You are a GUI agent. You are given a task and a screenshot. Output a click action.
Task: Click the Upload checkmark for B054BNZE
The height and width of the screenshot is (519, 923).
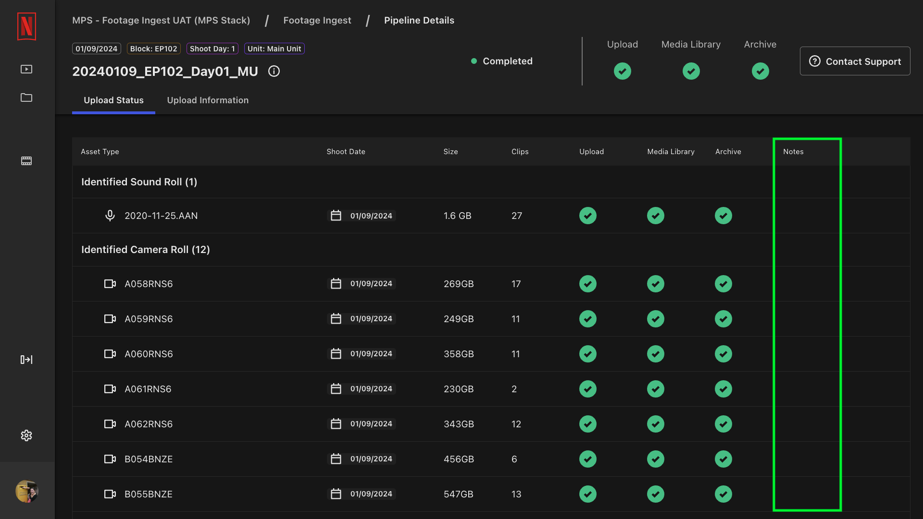[588, 459]
